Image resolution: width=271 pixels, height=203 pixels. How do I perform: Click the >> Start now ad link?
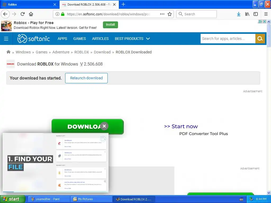(x=181, y=126)
